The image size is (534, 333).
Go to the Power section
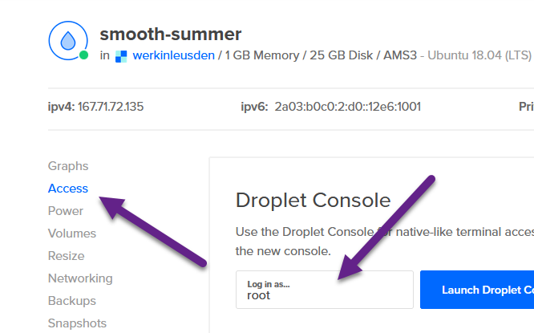pyautogui.click(x=66, y=211)
